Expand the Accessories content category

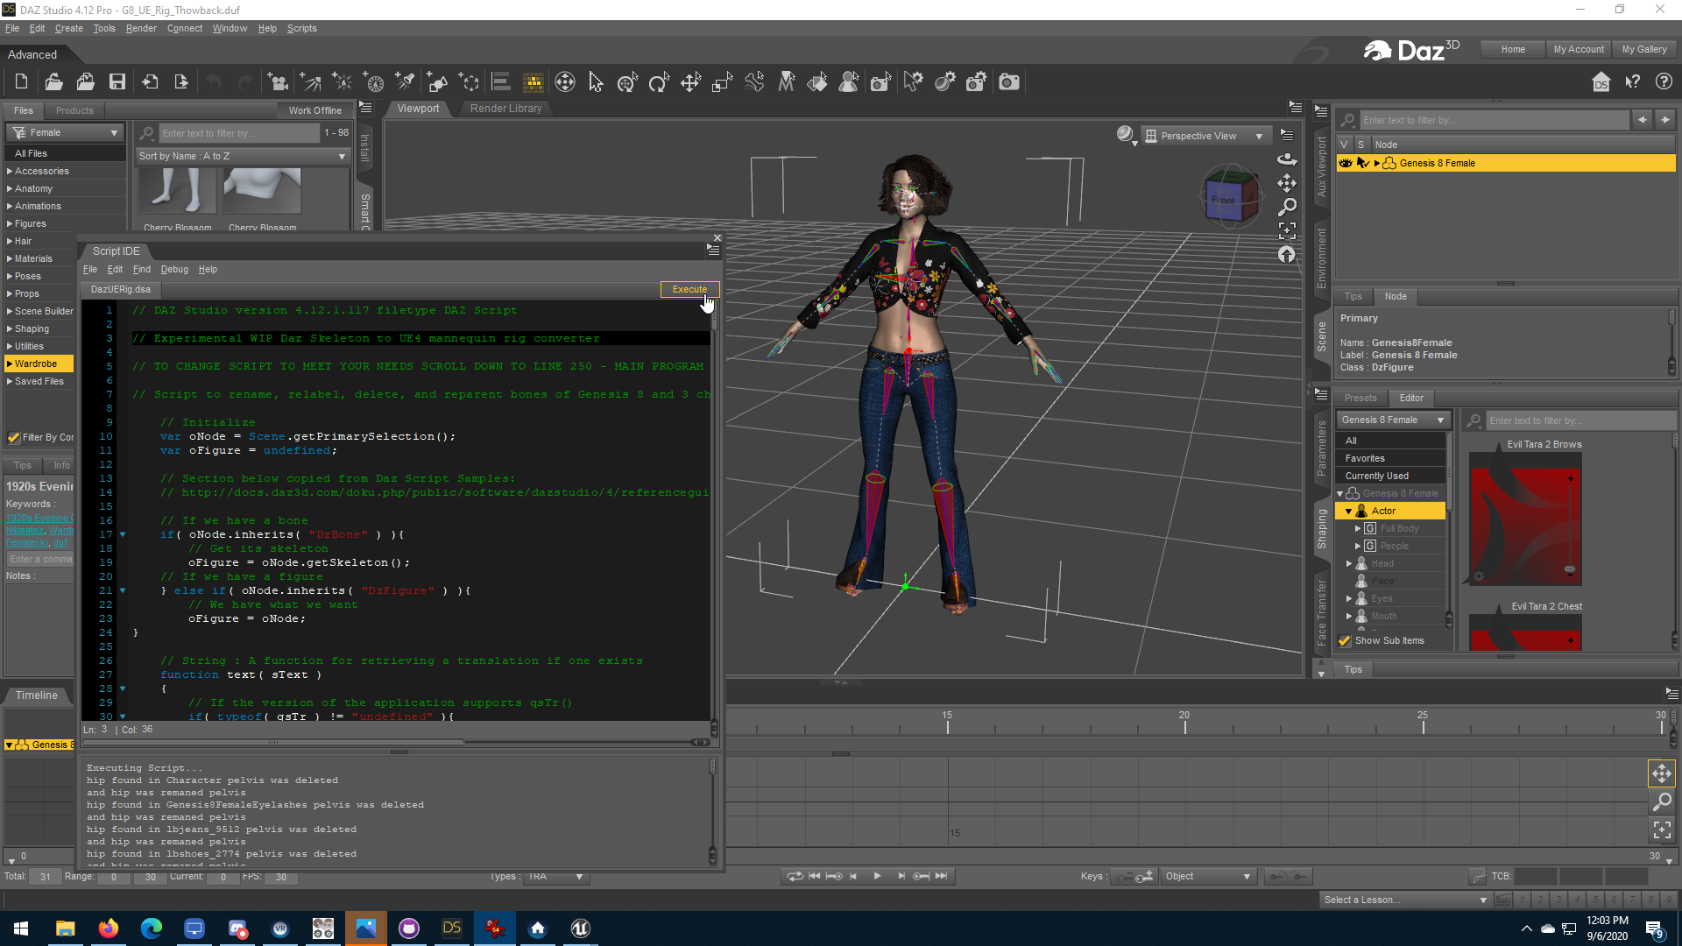point(10,172)
